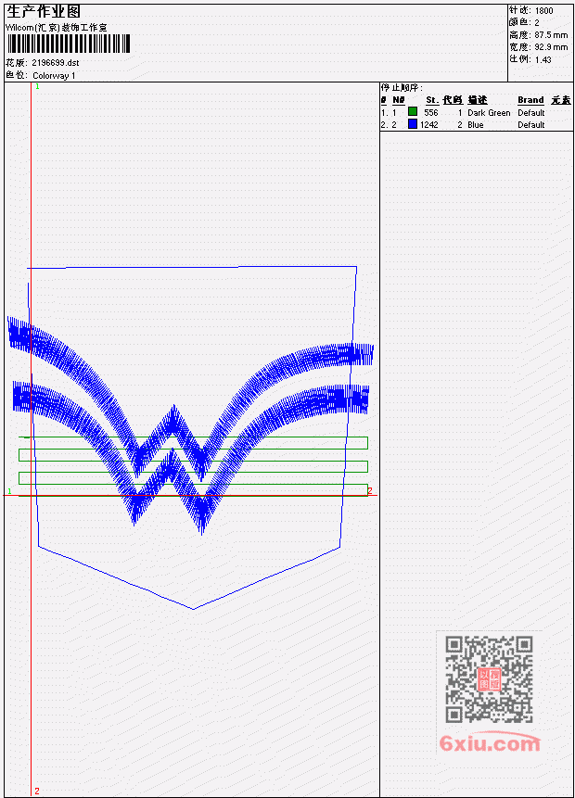Click the Blue color swatch

[413, 124]
